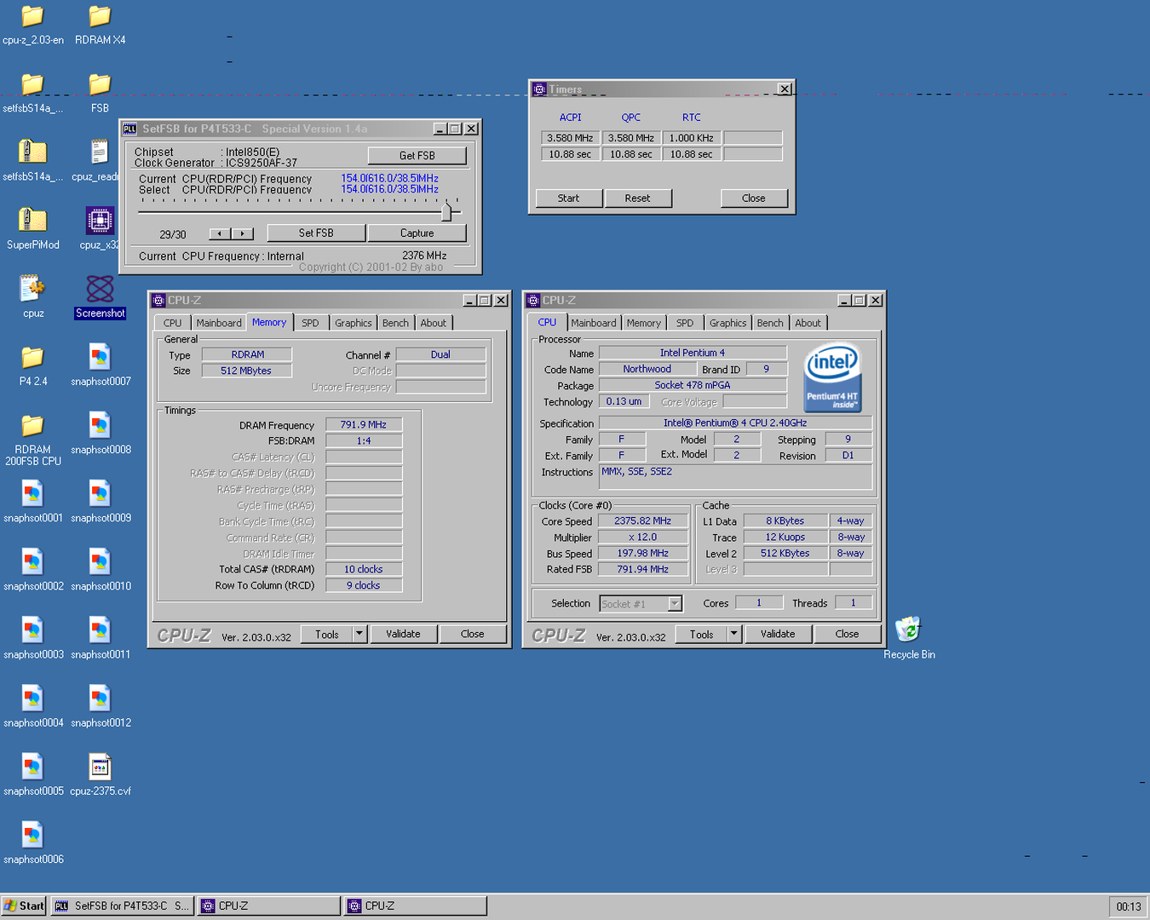
Task: Switch to Mainboard tab in Memory CPU-Z window
Action: tap(219, 323)
